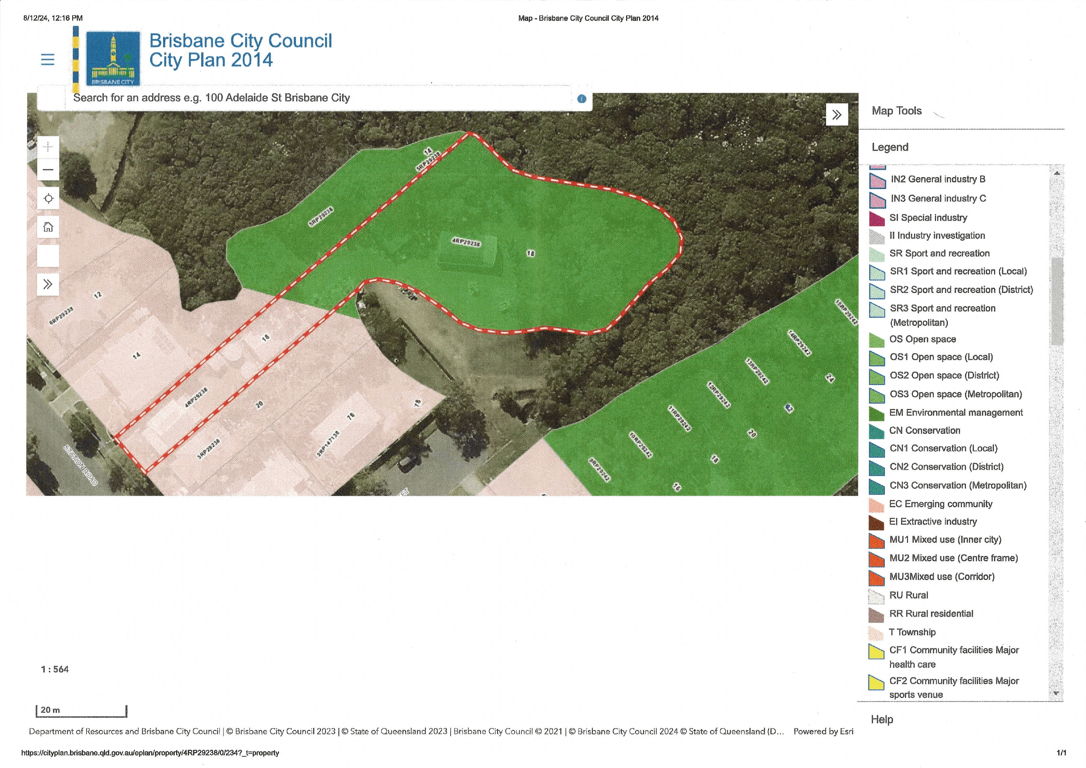Viewport: 1086px width, 768px height.
Task: Click the "6RP29238" lot label
Action: click(62, 316)
